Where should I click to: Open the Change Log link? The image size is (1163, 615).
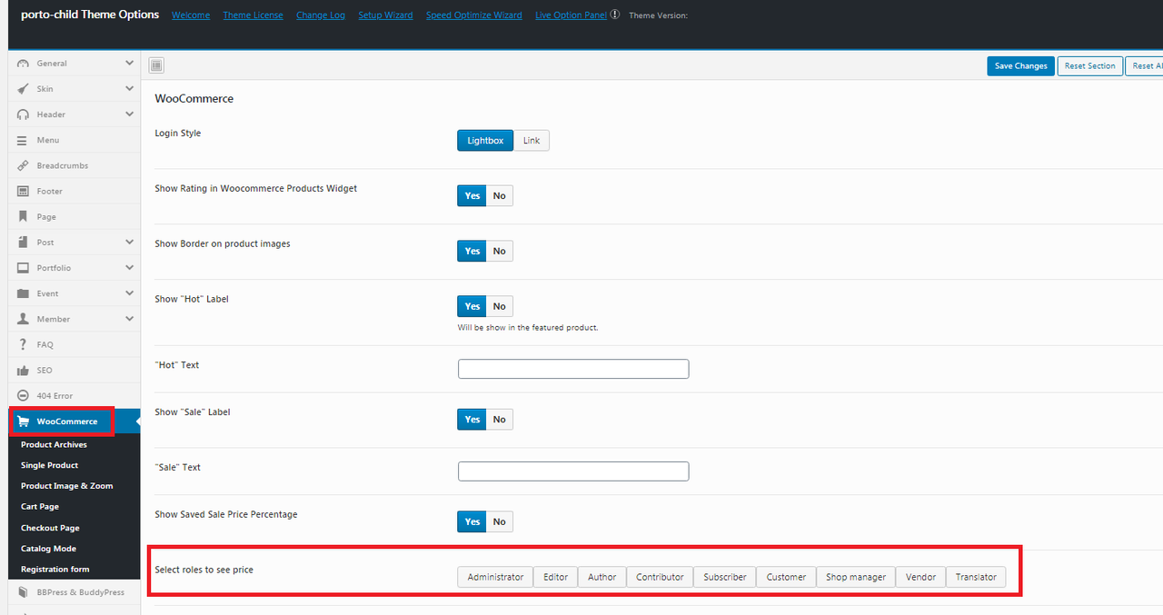click(x=321, y=15)
